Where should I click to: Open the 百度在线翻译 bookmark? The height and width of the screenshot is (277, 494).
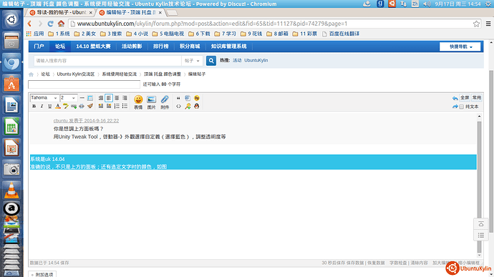341,34
